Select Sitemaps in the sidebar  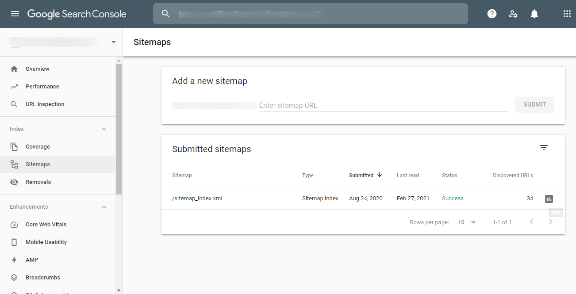coord(38,164)
